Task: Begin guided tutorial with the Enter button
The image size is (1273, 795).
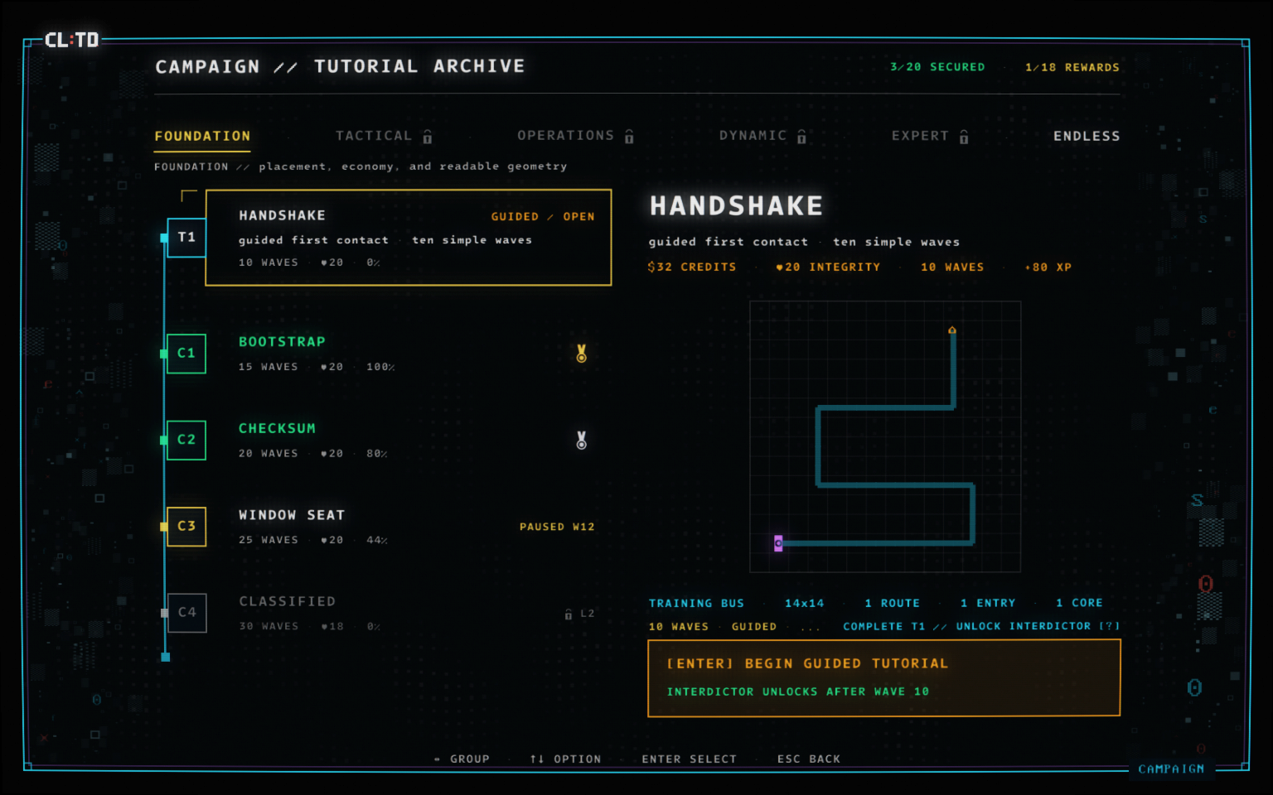Action: 884,678
